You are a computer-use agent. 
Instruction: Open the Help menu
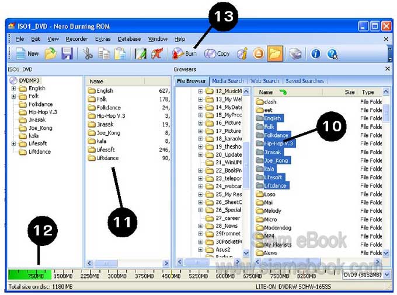click(x=180, y=39)
